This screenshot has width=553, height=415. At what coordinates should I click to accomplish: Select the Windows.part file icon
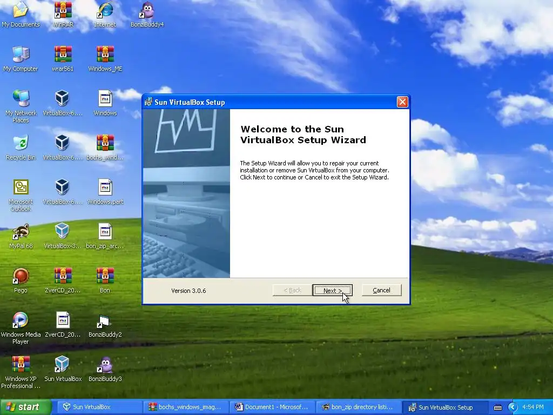(x=105, y=192)
